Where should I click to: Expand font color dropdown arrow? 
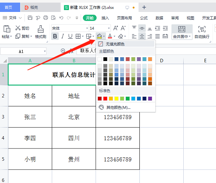tap(115, 36)
